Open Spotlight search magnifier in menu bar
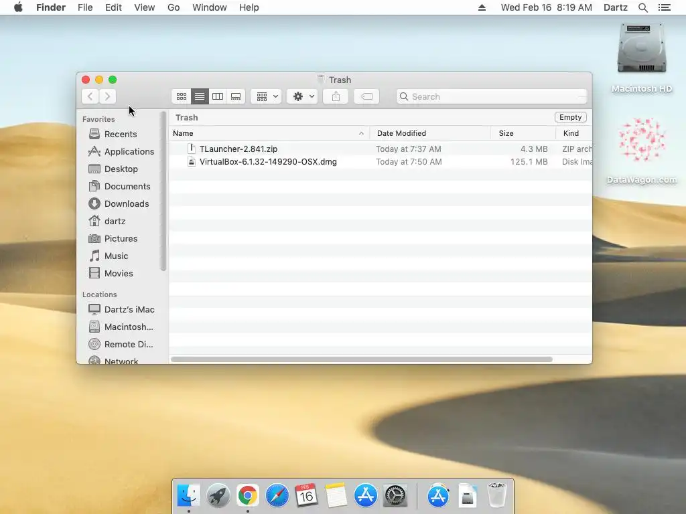Viewport: 686px width, 514px height. tap(642, 7)
